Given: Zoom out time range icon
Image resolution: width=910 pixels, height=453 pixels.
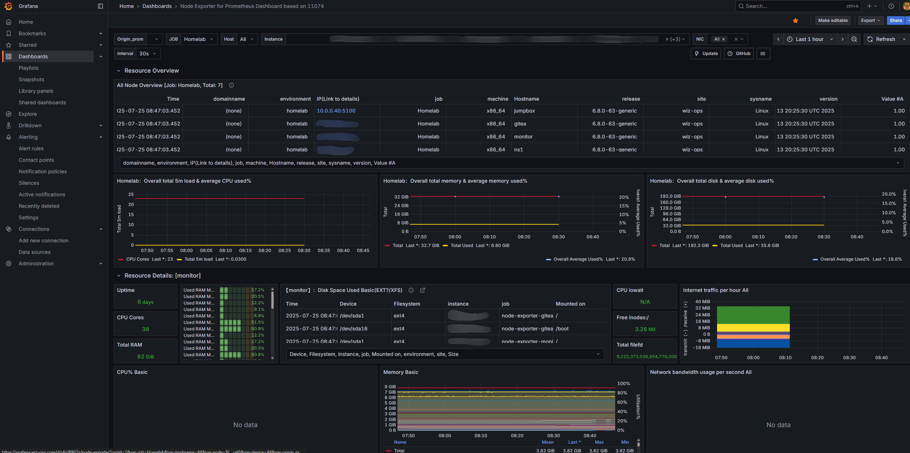Looking at the screenshot, I should coord(854,39).
